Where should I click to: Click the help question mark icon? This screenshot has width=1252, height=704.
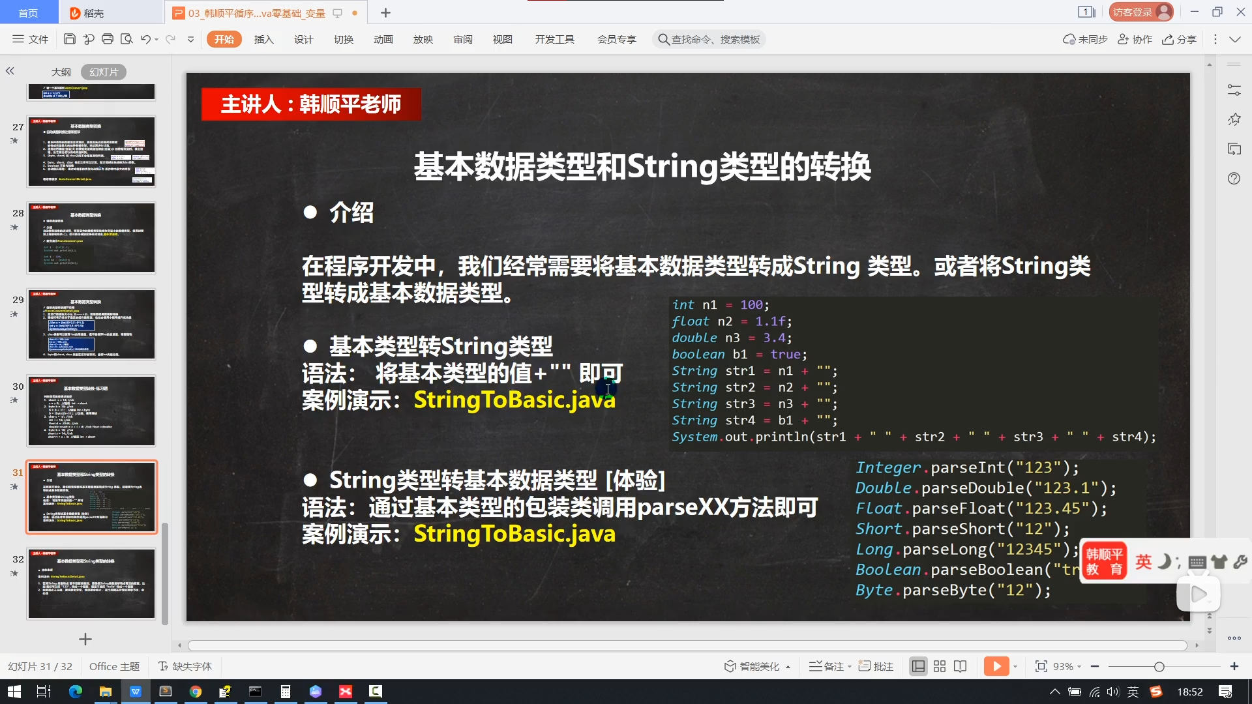pos(1234,179)
